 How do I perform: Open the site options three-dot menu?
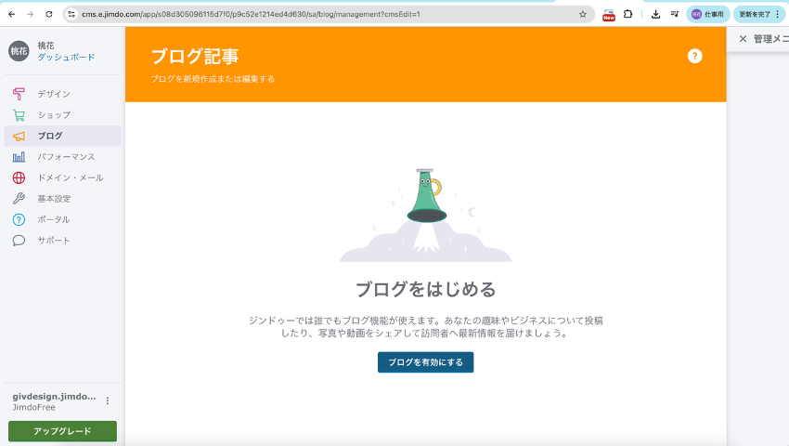pos(107,400)
